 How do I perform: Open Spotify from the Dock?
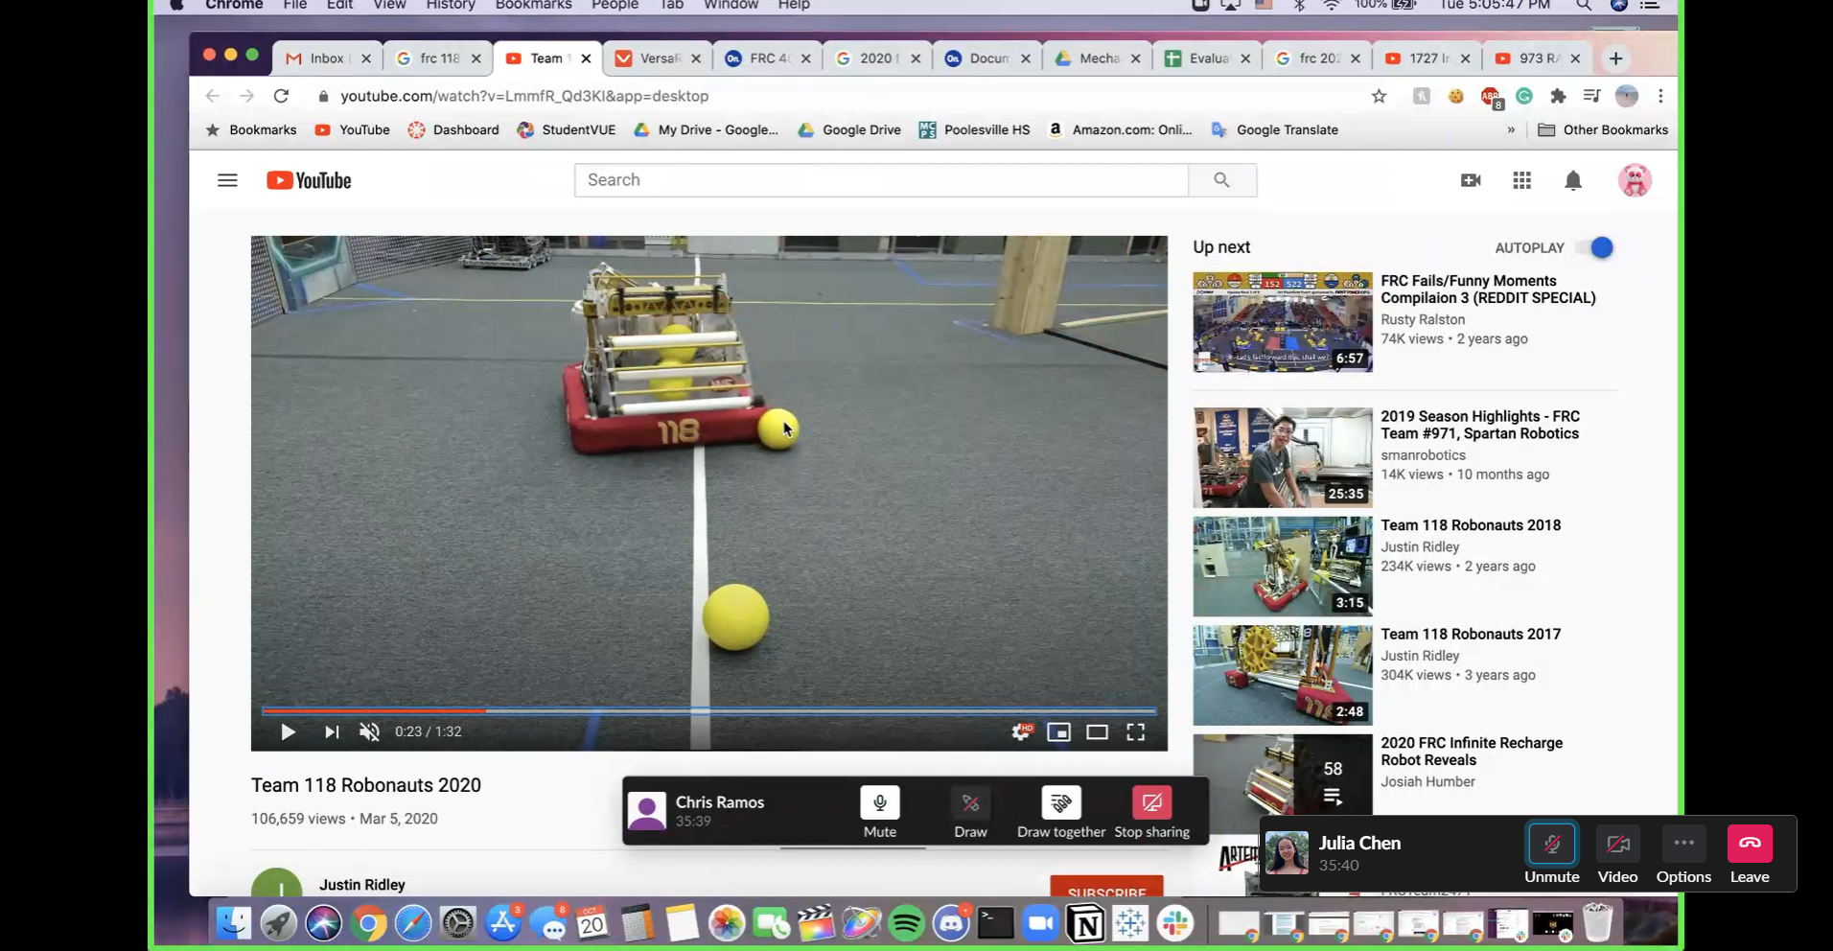click(906, 924)
